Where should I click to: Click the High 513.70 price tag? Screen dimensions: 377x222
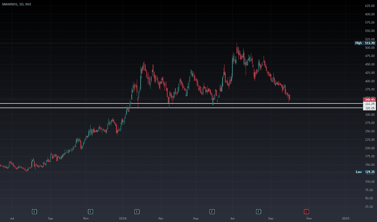pyautogui.click(x=365, y=43)
